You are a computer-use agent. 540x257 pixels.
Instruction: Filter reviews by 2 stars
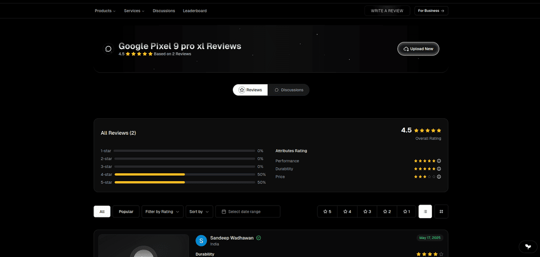pos(387,212)
